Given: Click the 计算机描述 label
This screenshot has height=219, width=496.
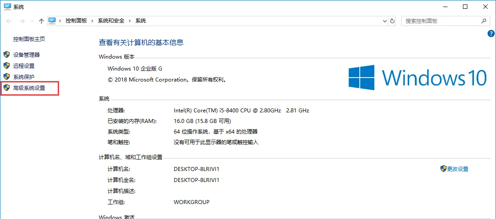Looking at the screenshot, I should (x=122, y=191).
